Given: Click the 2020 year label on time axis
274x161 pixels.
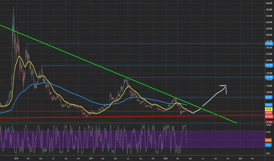Looking at the screenshot, I should [166, 159].
